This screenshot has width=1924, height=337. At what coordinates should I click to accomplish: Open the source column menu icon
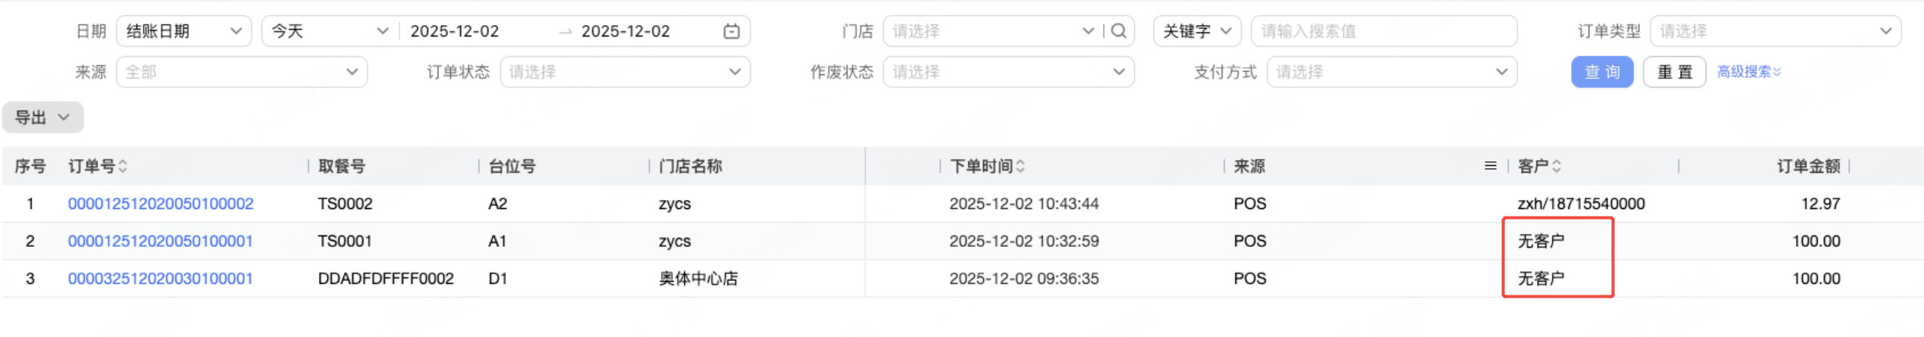point(1490,166)
